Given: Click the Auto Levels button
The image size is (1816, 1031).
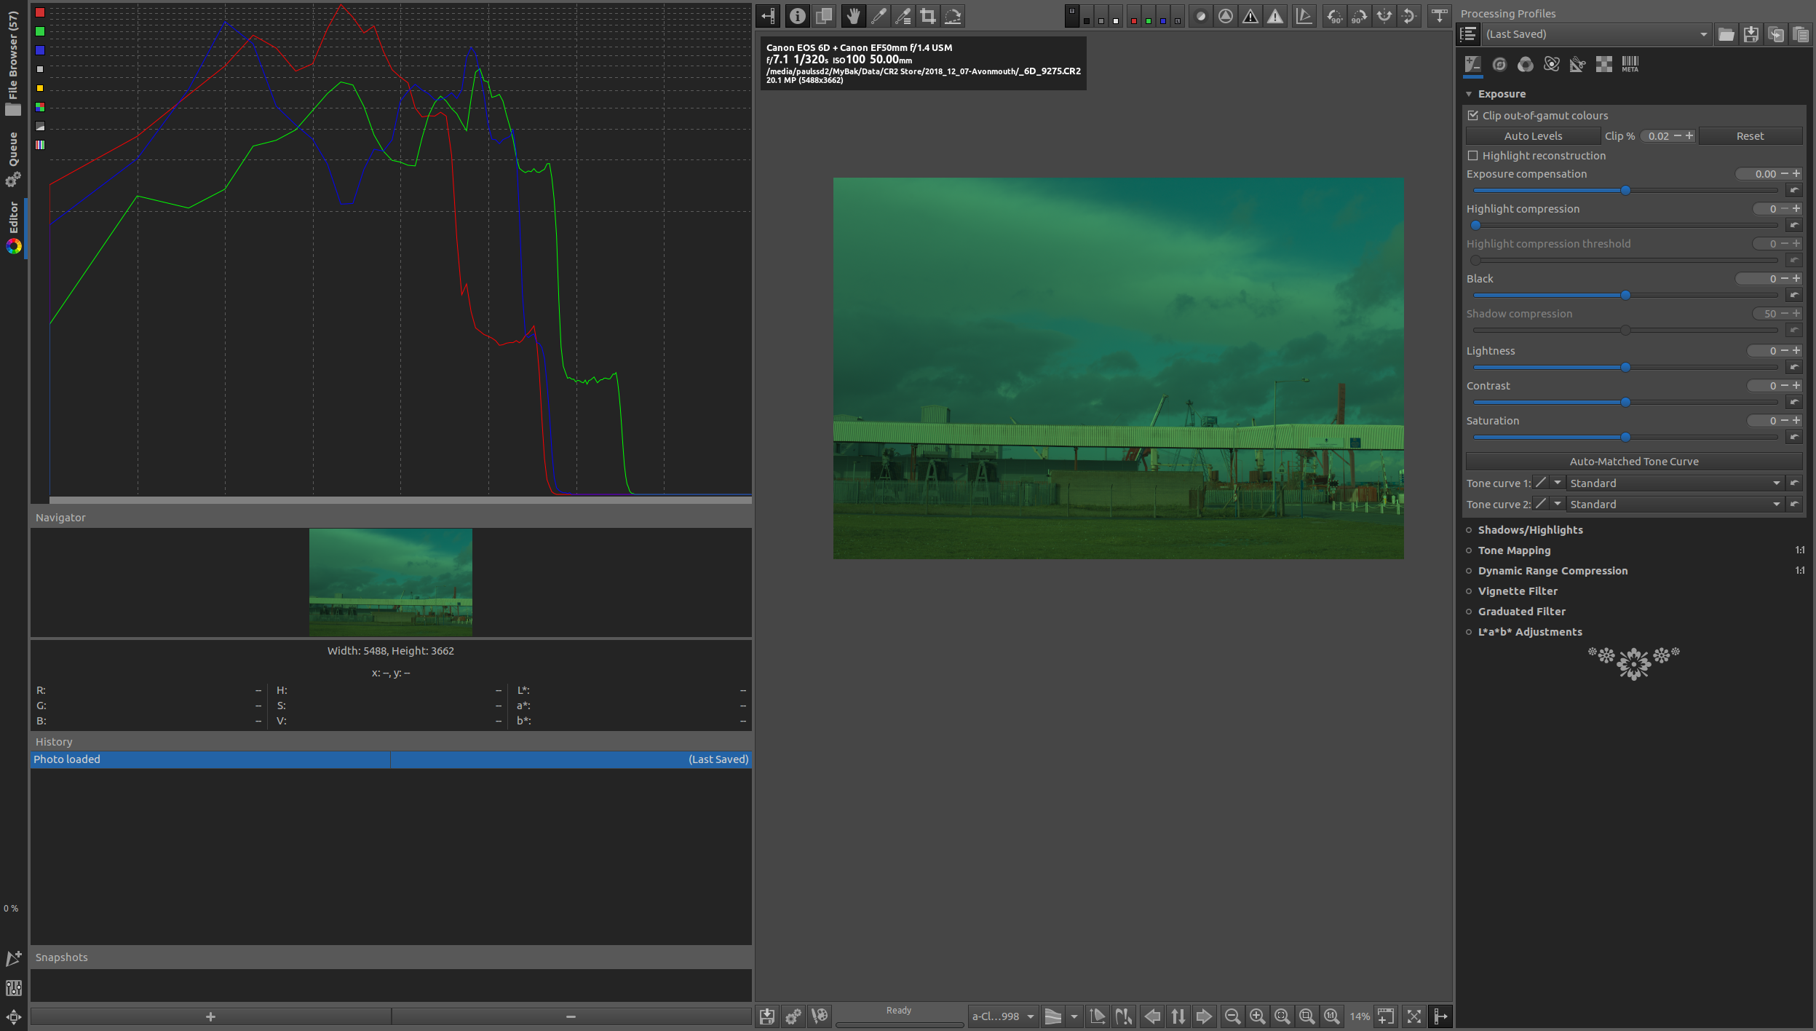Looking at the screenshot, I should 1533,136.
